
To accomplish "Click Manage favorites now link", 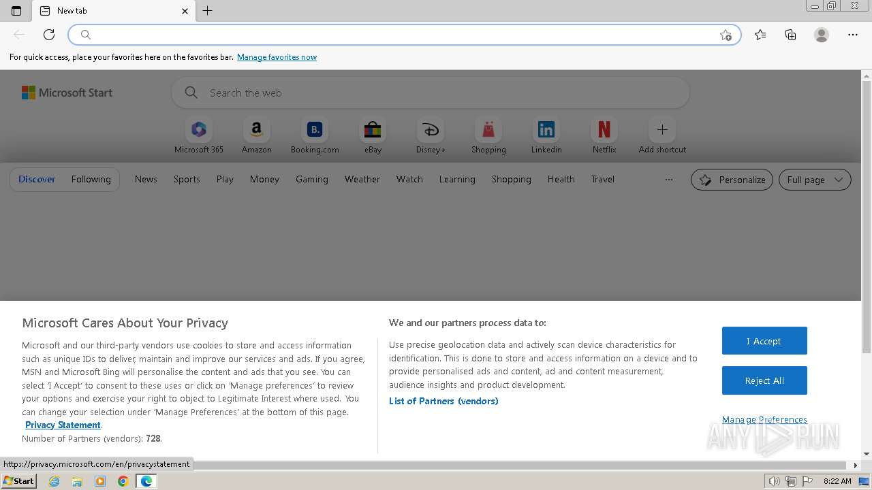I will pyautogui.click(x=277, y=57).
